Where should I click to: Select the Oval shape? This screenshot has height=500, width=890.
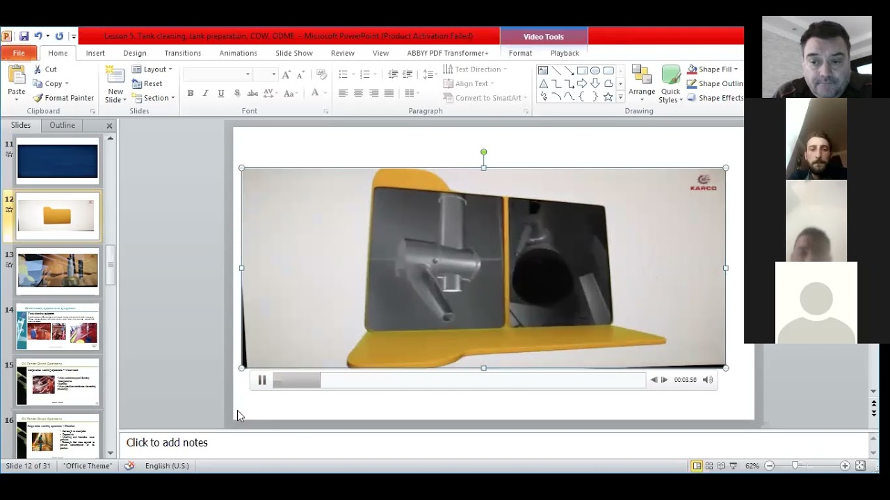(595, 70)
